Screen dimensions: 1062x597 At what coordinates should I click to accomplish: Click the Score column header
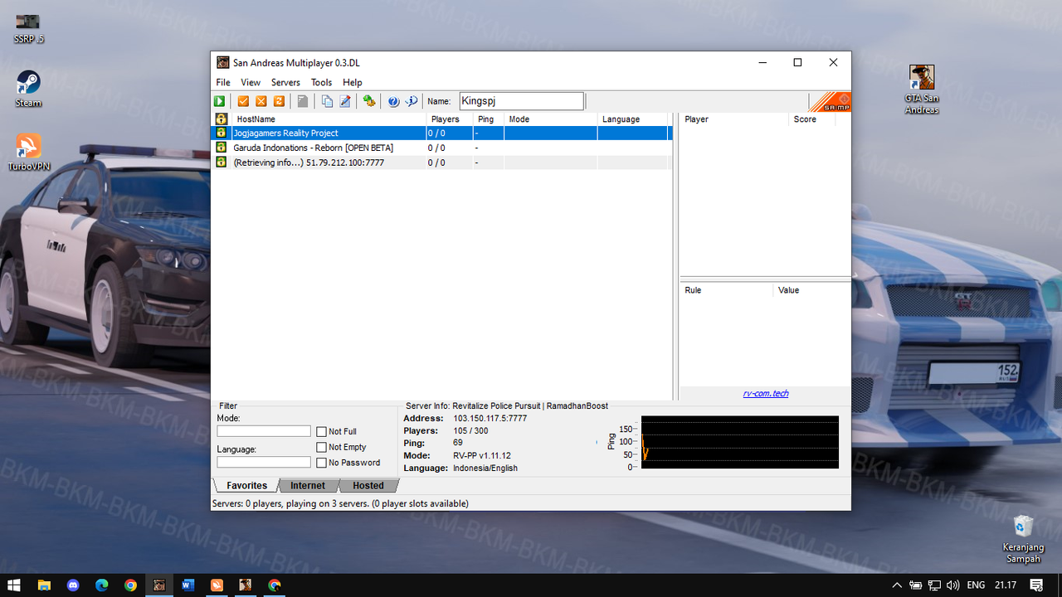(811, 119)
